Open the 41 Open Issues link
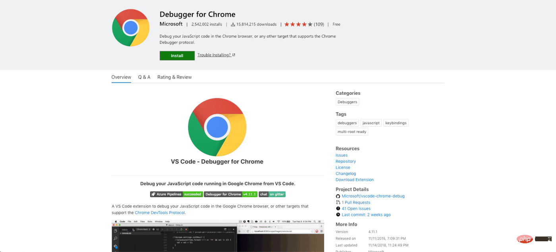Image resolution: width=556 pixels, height=252 pixels. click(x=356, y=208)
